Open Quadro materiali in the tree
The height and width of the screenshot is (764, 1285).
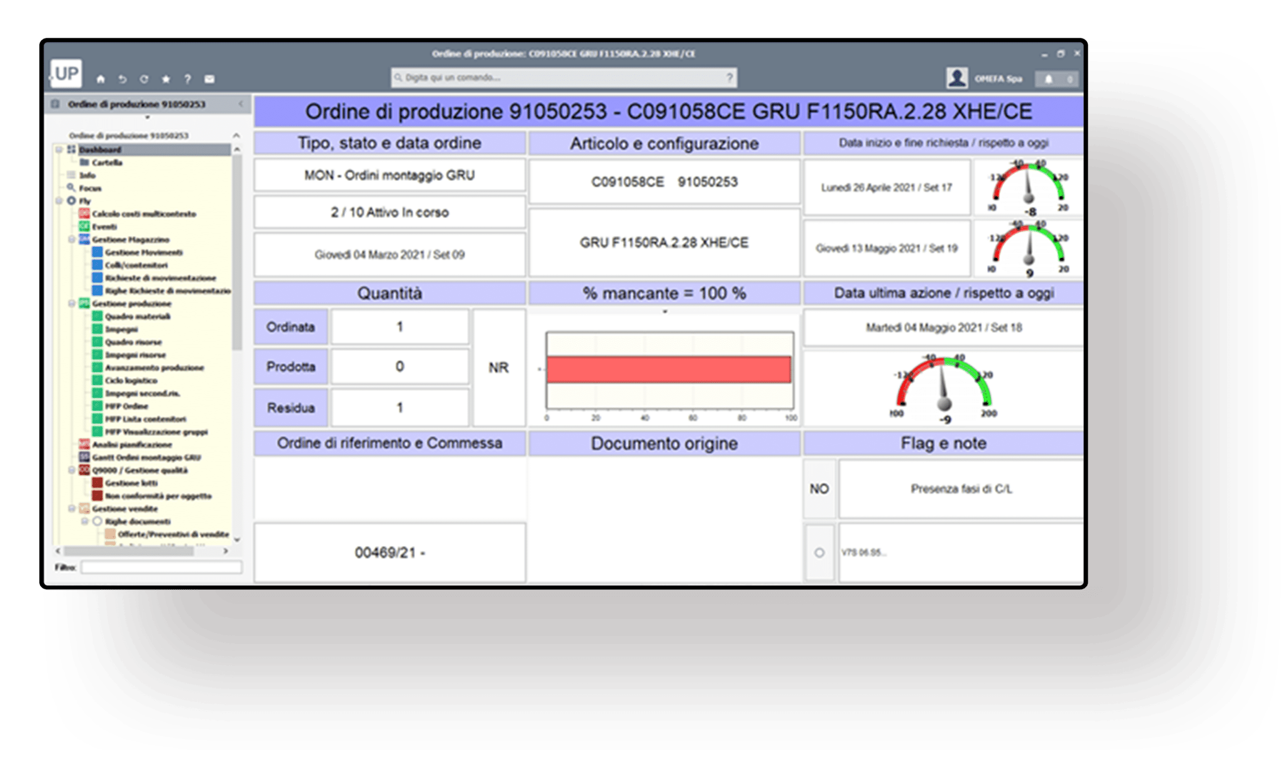138,317
